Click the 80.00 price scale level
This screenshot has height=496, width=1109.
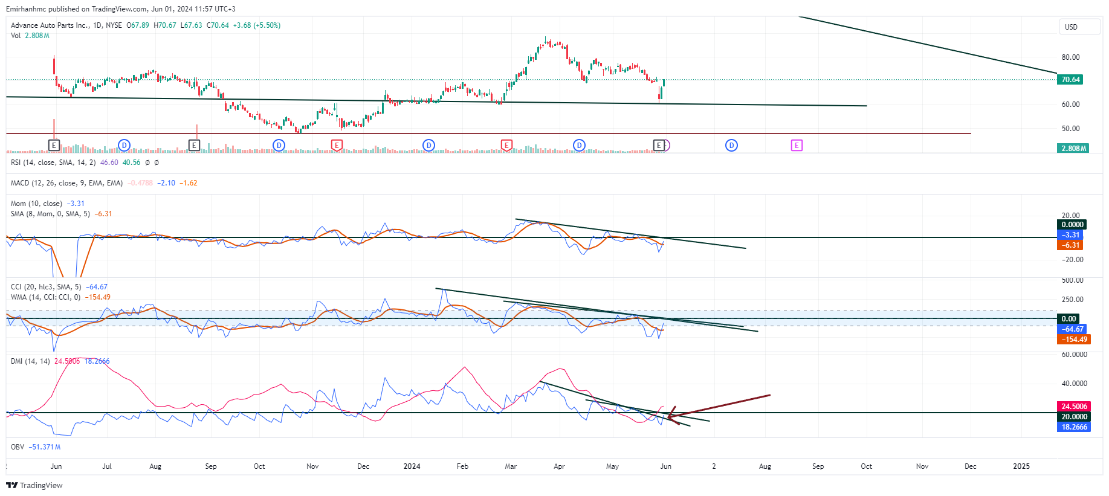tap(1070, 57)
